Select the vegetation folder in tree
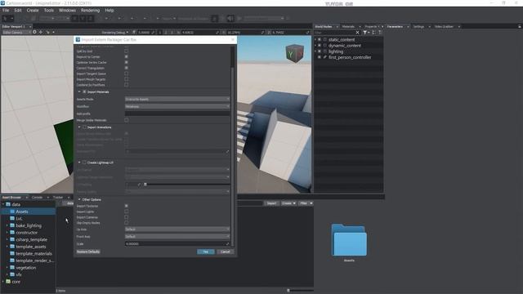The width and height of the screenshot is (523, 294). (x=25, y=268)
